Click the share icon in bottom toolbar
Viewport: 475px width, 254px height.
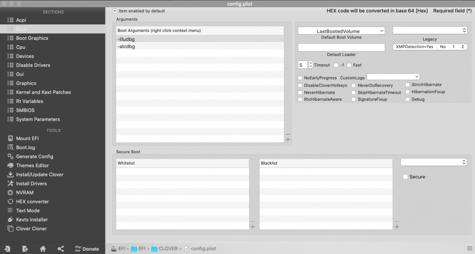(61, 249)
